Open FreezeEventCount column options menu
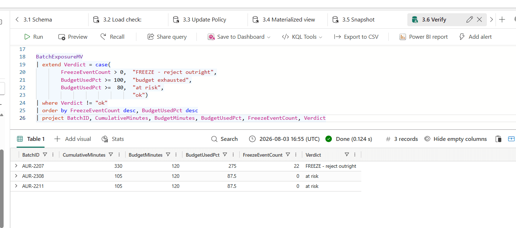This screenshot has width=516, height=228. click(x=296, y=155)
